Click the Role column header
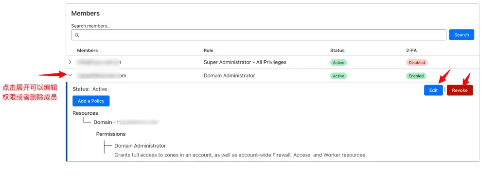 pyautogui.click(x=208, y=51)
